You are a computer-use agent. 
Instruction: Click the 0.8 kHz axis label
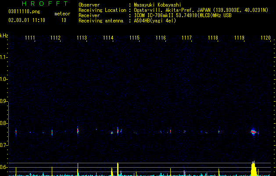[4, 123]
